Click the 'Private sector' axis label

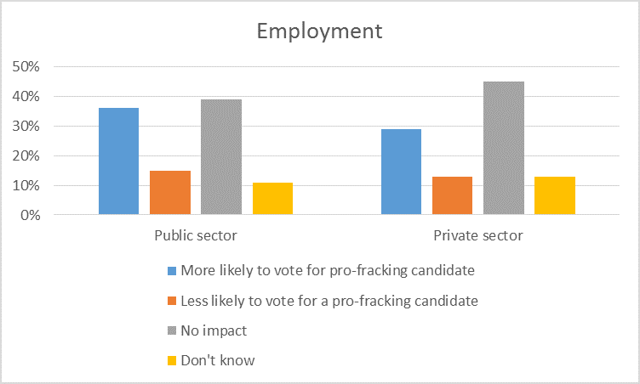coord(477,235)
